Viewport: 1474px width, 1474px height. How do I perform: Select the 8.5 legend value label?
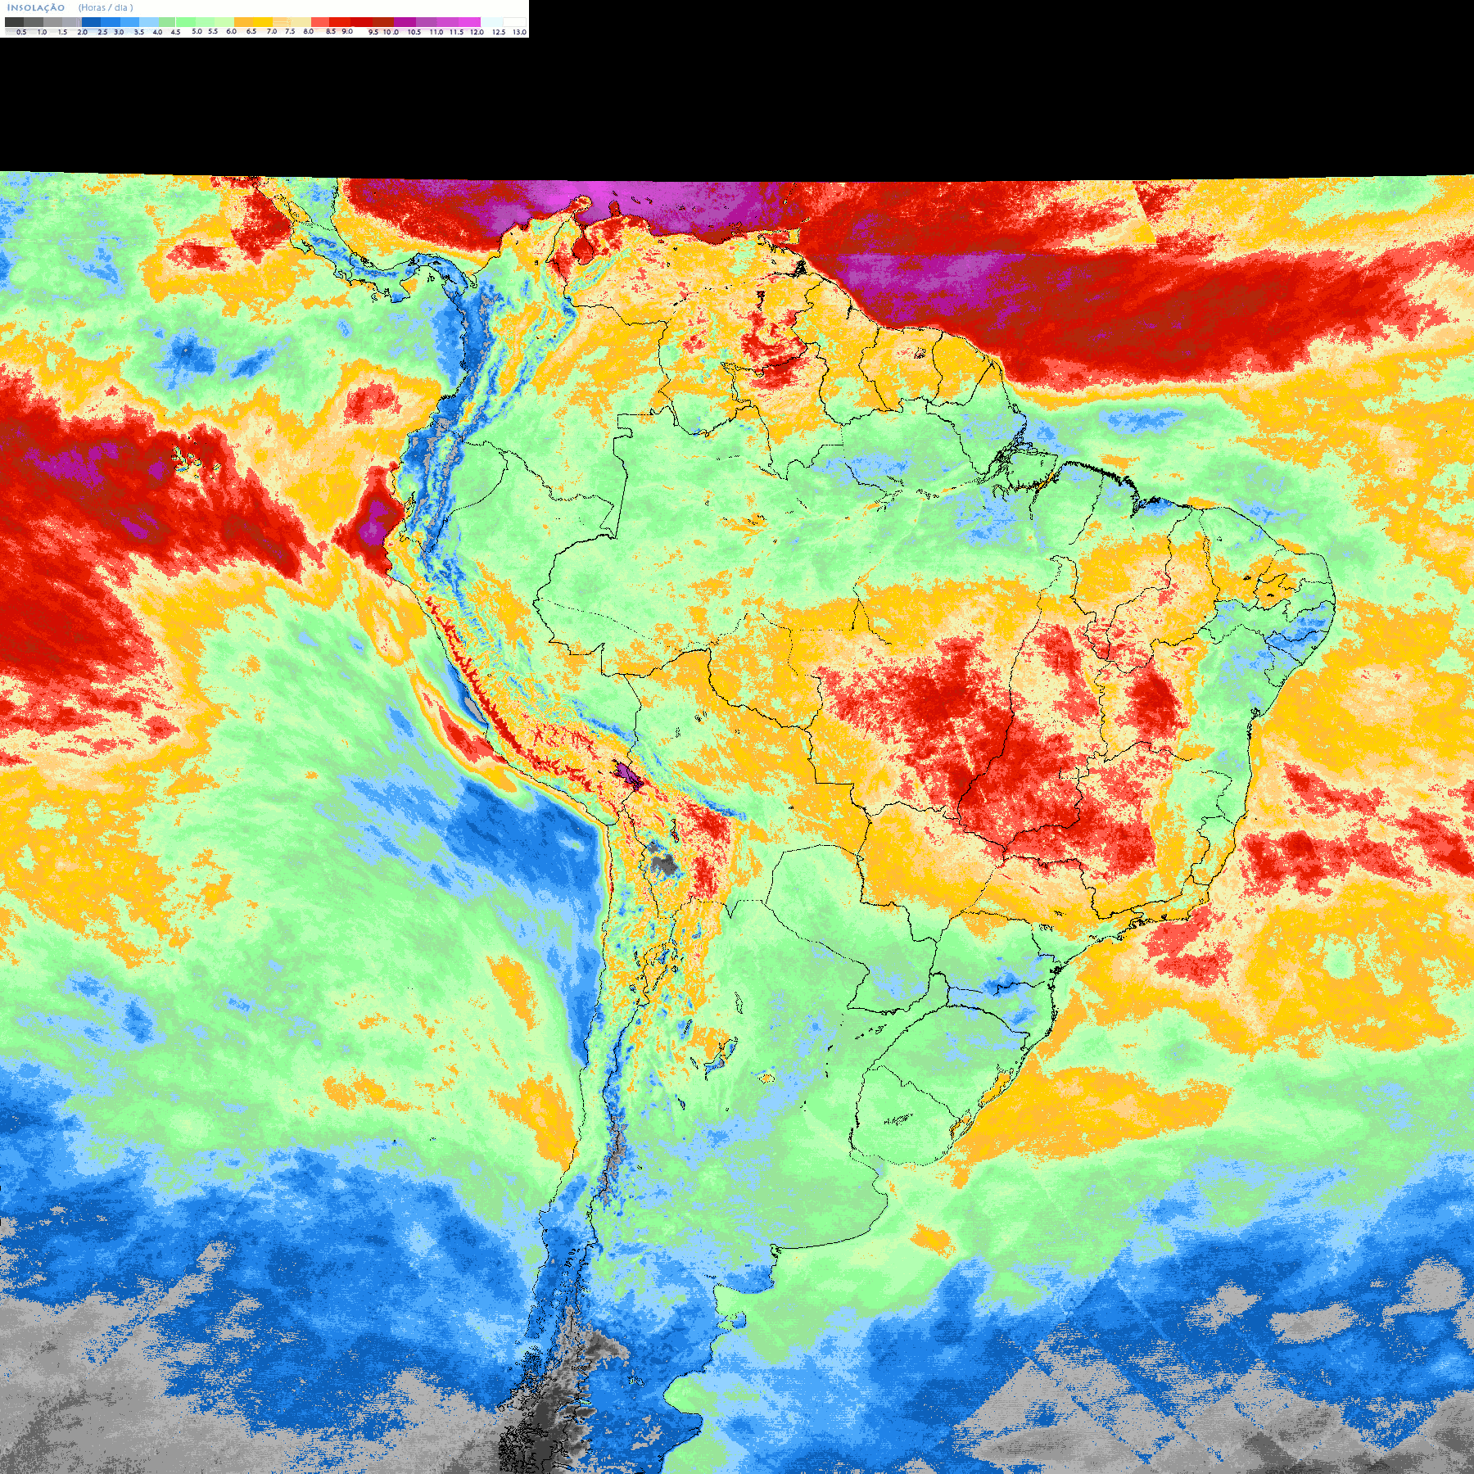click(x=331, y=31)
